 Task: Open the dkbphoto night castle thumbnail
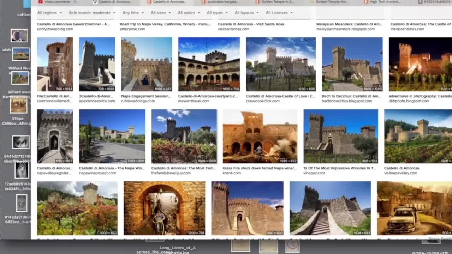[x=420, y=64]
